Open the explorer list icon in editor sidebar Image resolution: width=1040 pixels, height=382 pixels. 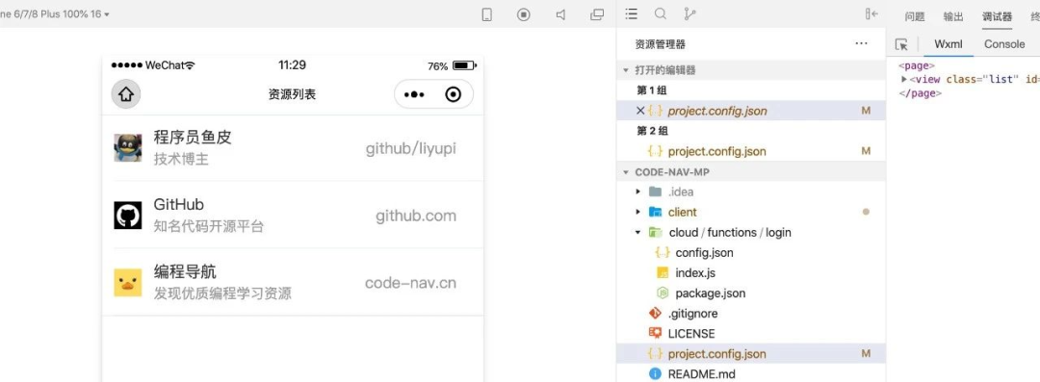(x=632, y=13)
